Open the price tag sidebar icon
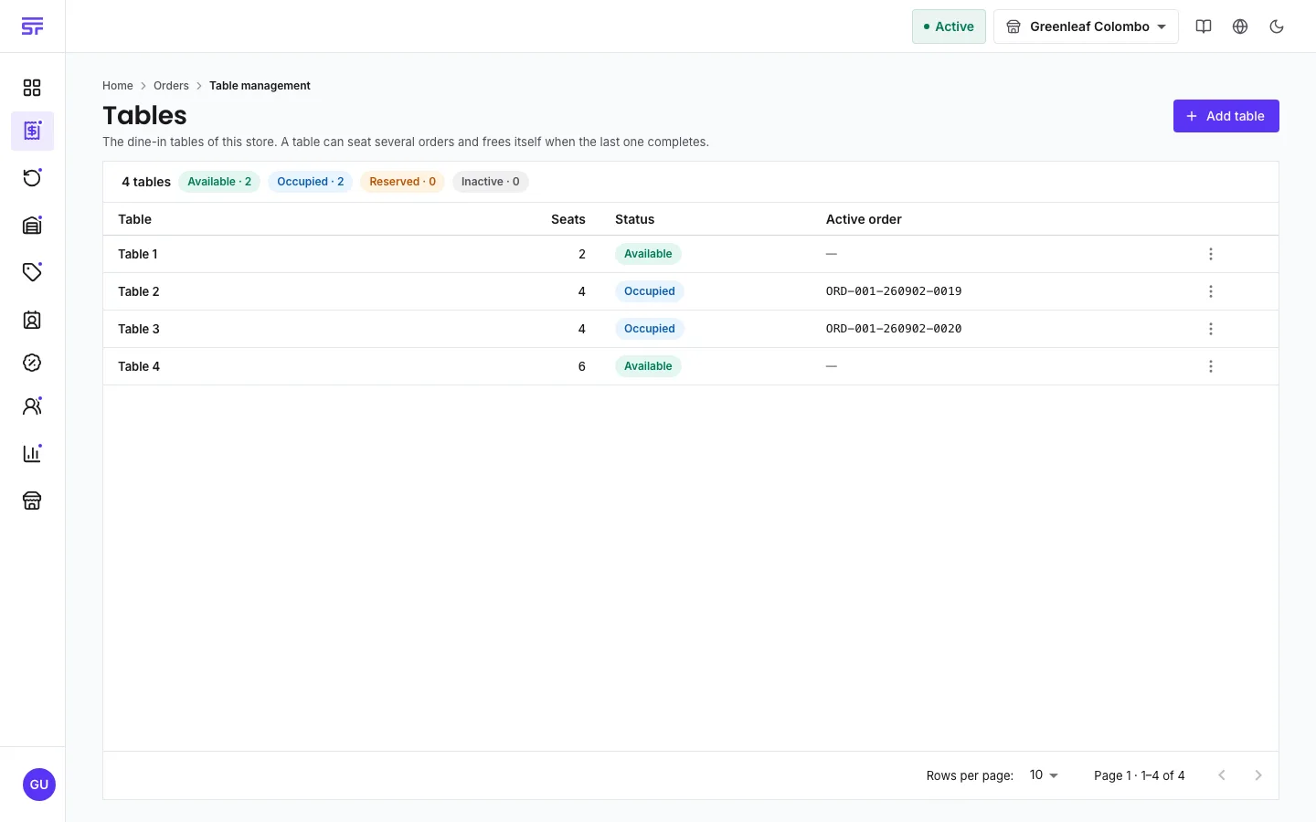1316x822 pixels. coord(32,272)
